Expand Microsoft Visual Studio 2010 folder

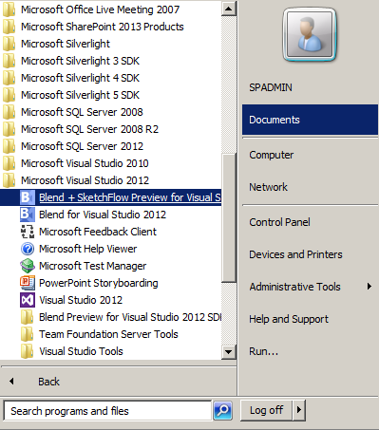(x=111, y=163)
